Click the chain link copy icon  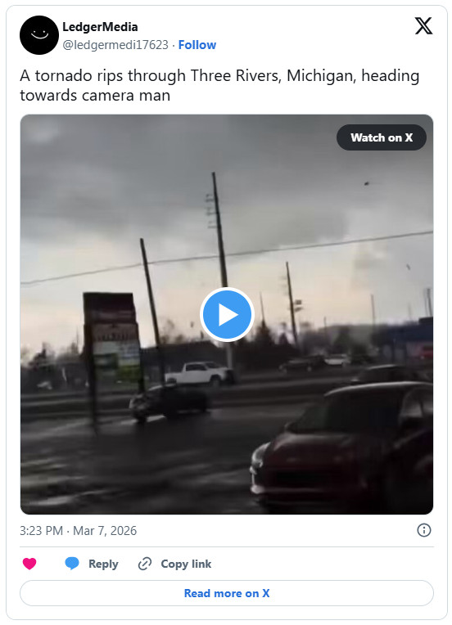[x=144, y=564]
